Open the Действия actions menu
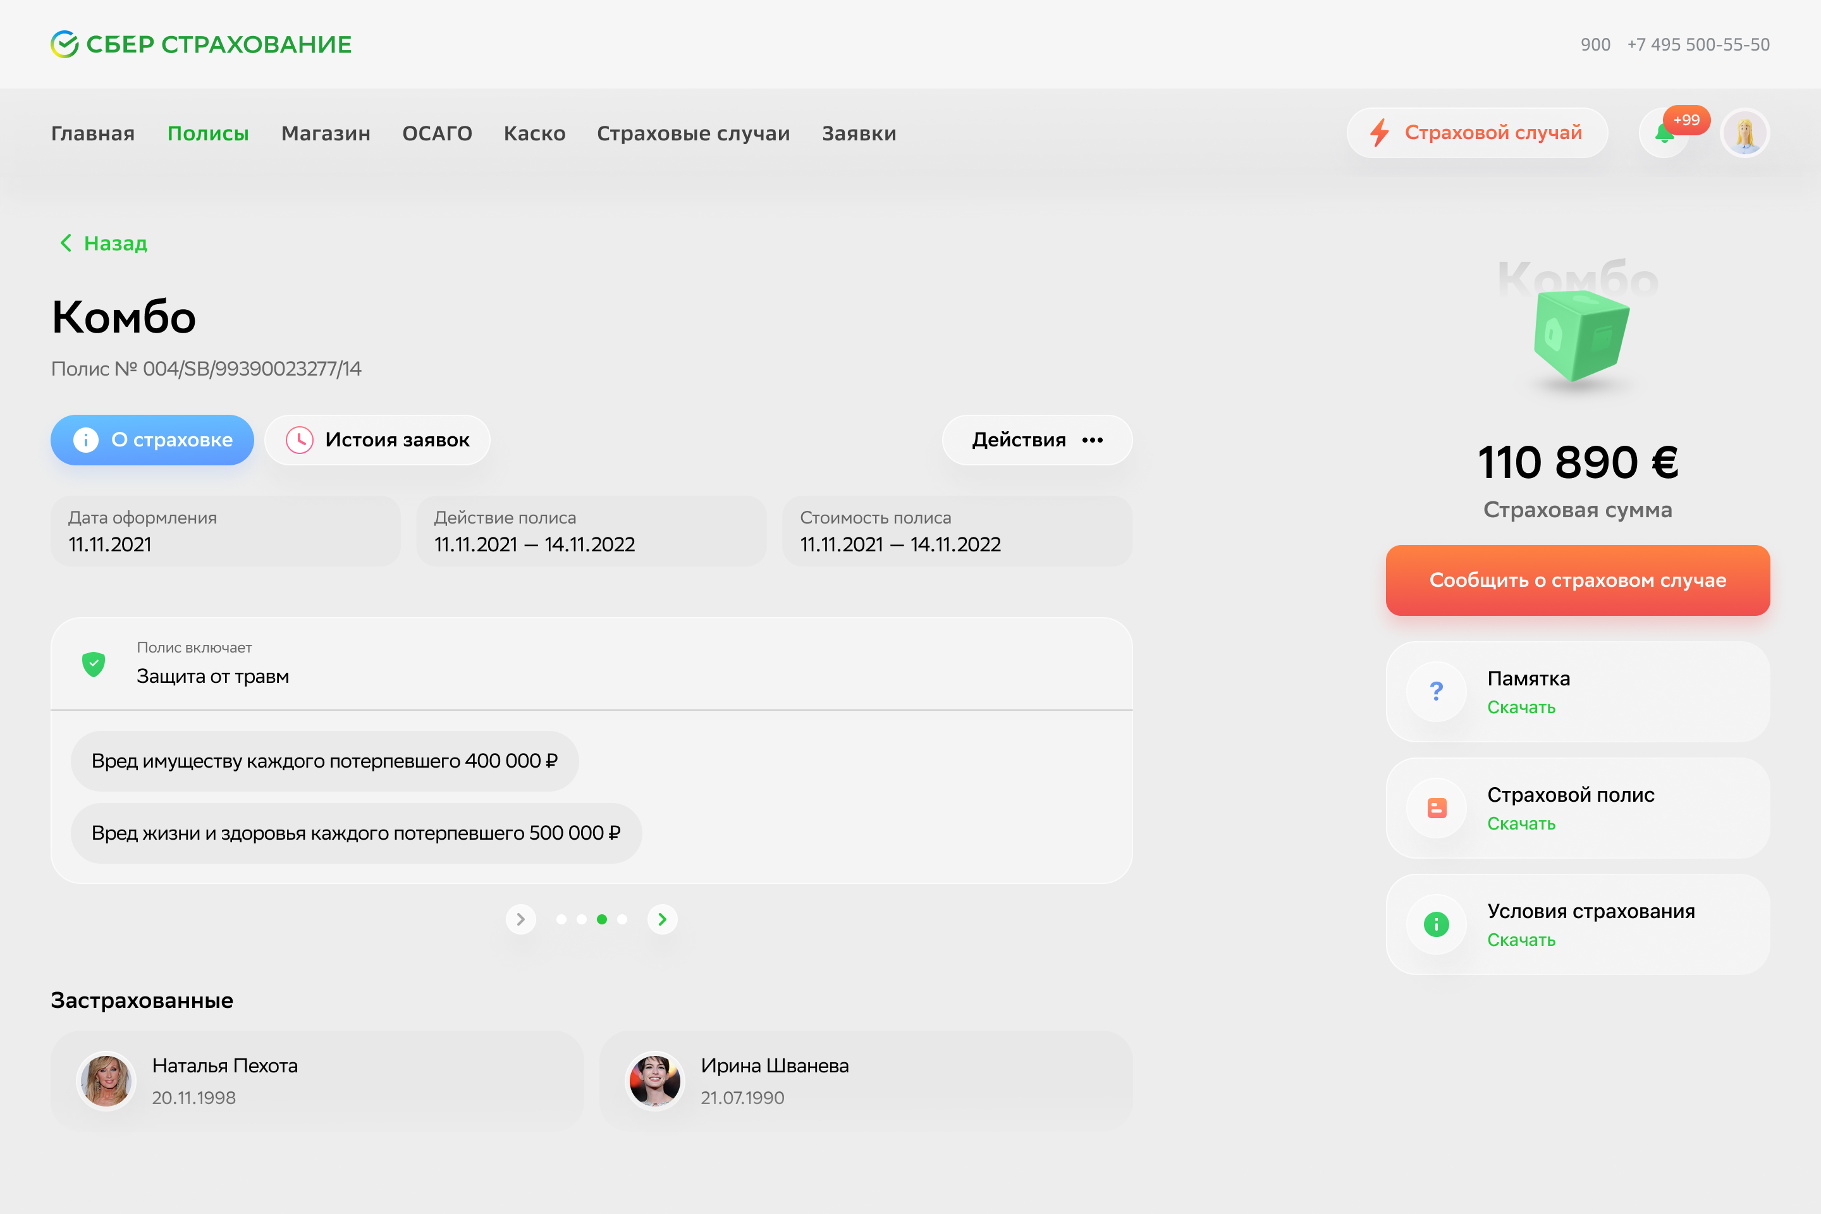 tap(1037, 440)
